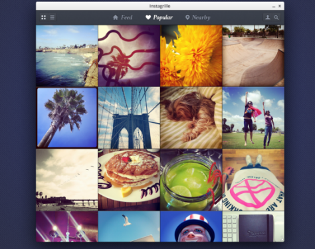Image resolution: width=315 pixels, height=249 pixels.
Task: Open the sleeping dog photo
Action: pyautogui.click(x=191, y=118)
